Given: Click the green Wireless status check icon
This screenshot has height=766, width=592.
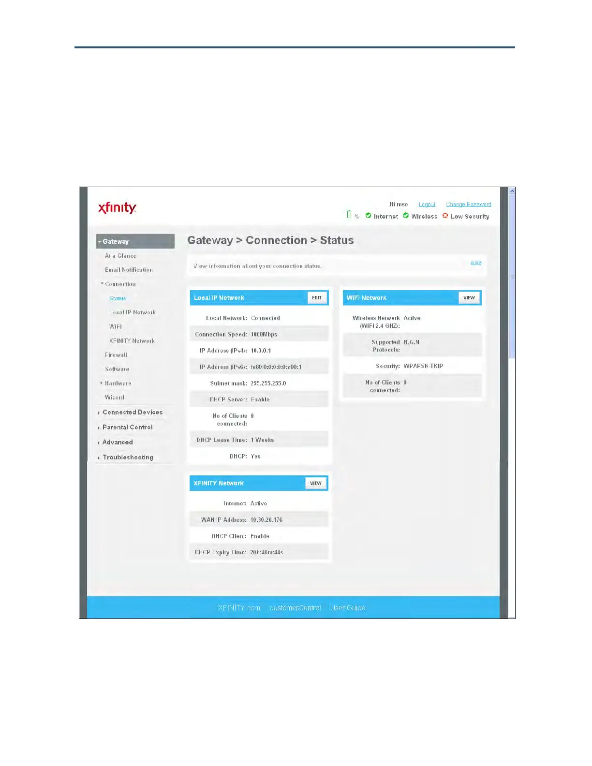Looking at the screenshot, I should tap(406, 216).
